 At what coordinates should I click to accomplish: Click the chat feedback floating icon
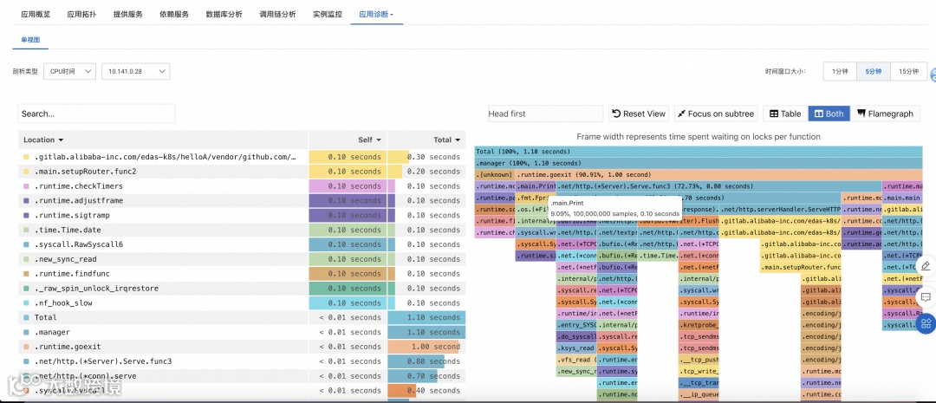(926, 296)
